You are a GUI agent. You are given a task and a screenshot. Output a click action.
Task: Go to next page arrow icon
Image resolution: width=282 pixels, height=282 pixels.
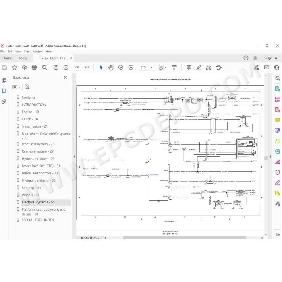pyautogui.click(x=66, y=67)
